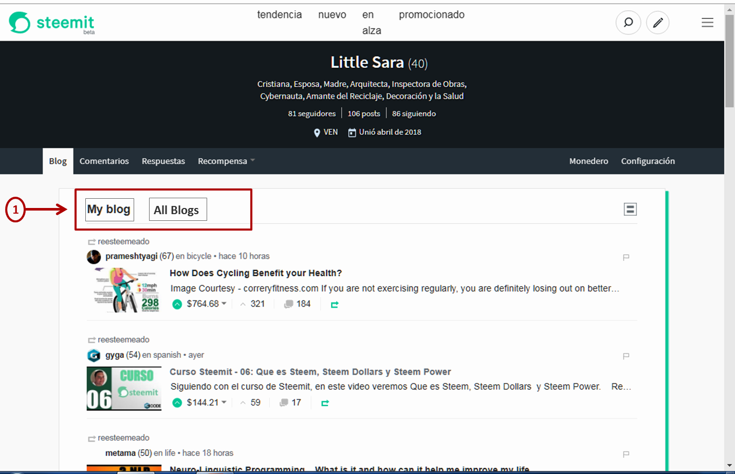Click comments icon showing 184
Viewport: 735px width, 474px height.
289,304
